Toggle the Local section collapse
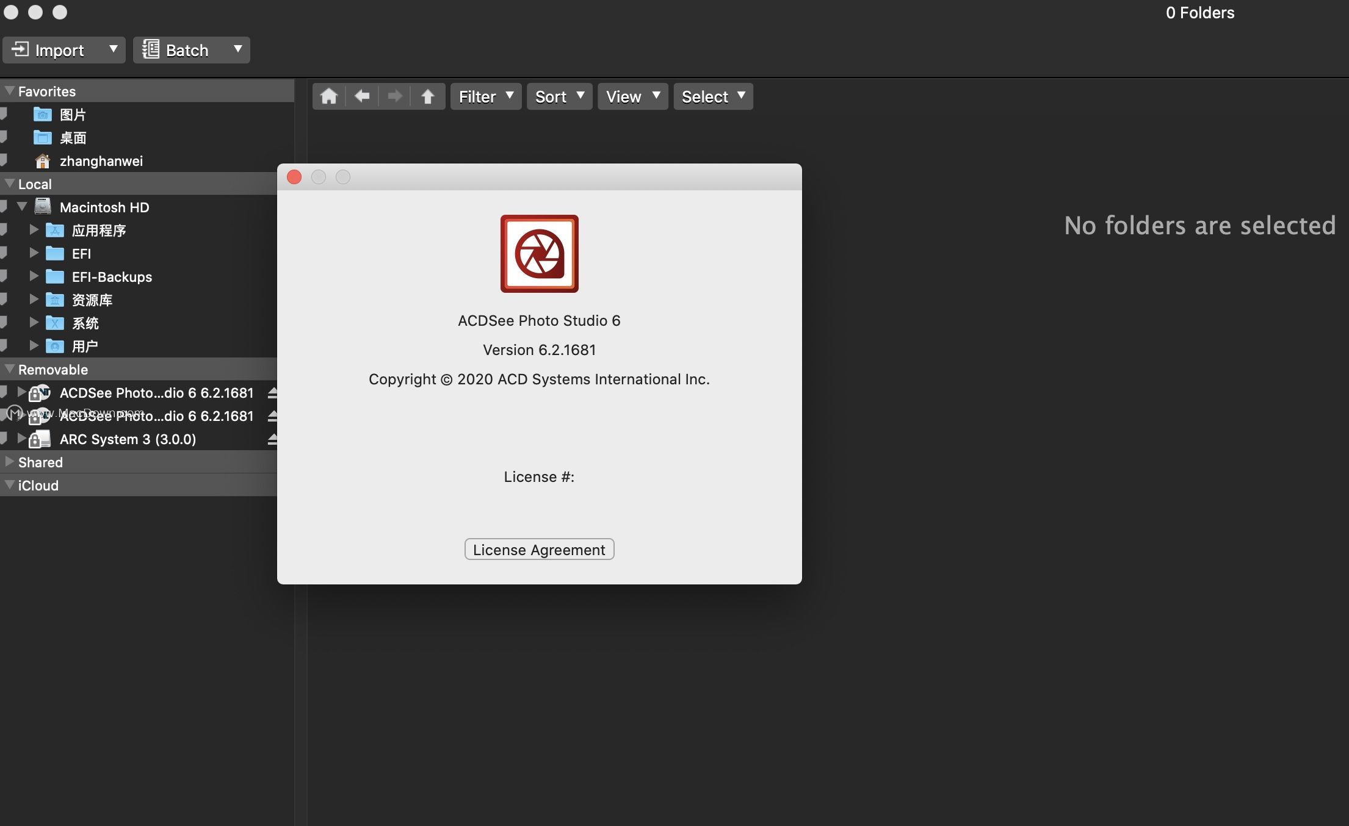This screenshot has height=826, width=1349. [x=9, y=183]
